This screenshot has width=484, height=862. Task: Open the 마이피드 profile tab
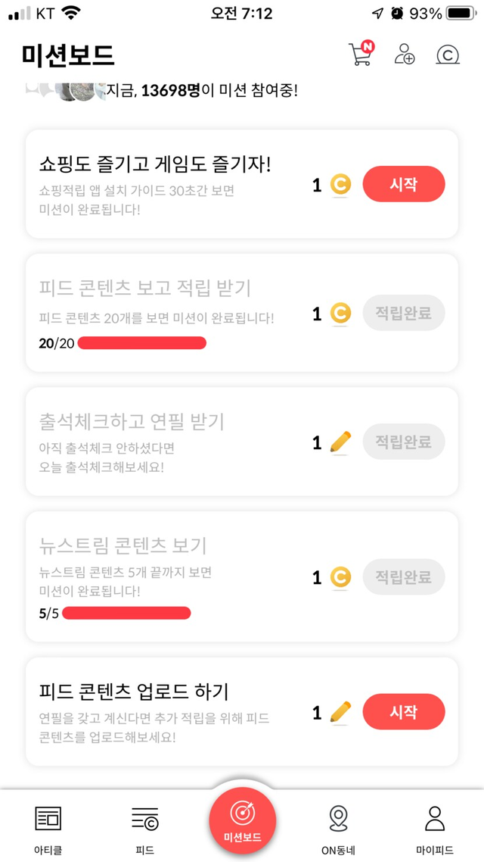435,827
